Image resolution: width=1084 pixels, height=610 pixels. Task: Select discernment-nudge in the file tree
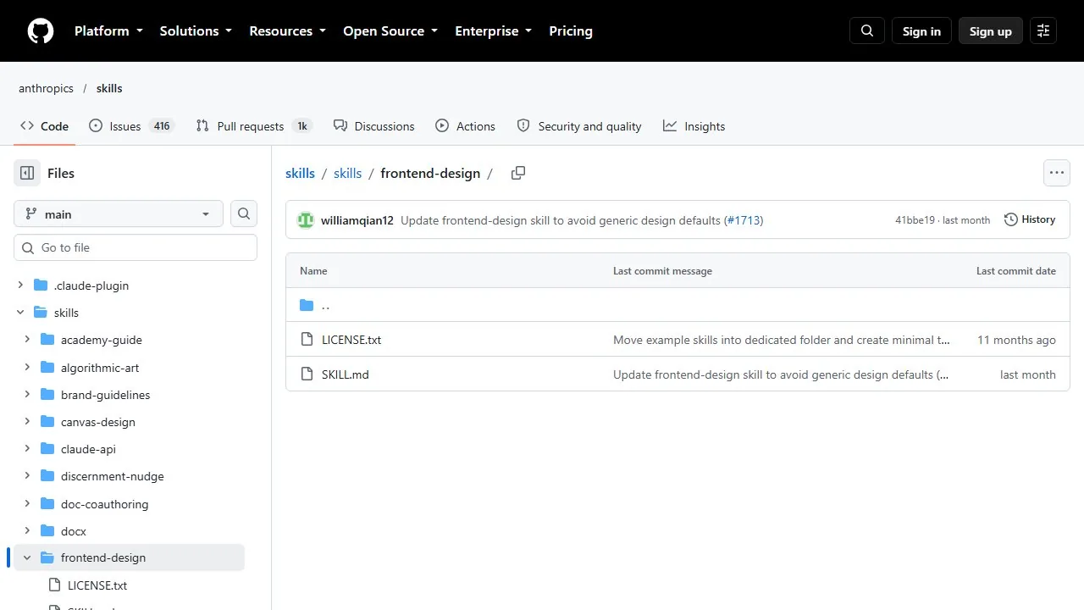[x=113, y=476]
